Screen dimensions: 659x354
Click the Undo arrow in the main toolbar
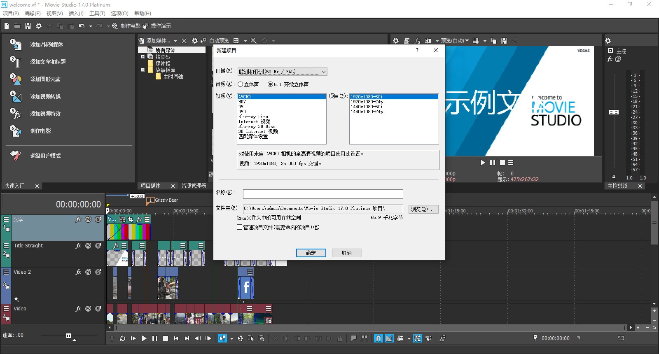[82, 26]
